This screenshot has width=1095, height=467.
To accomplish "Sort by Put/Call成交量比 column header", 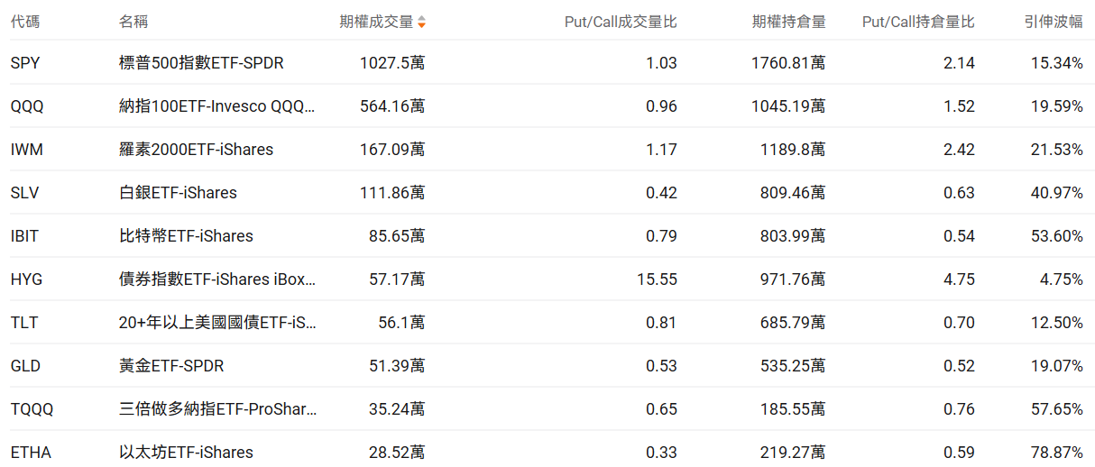I will 620,22.
